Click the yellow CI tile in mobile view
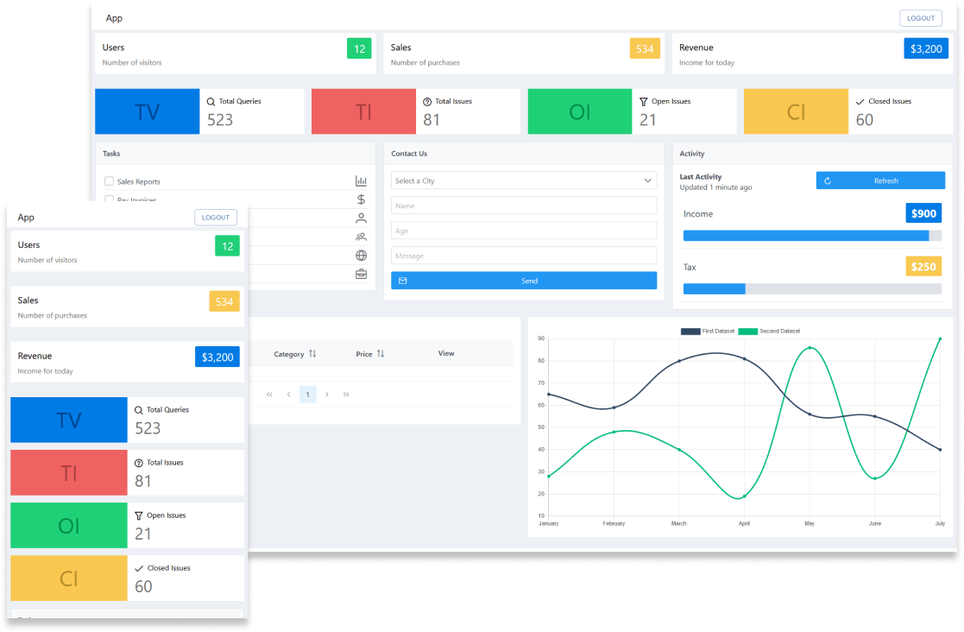Viewport: 964px width, 632px height. pos(69,578)
